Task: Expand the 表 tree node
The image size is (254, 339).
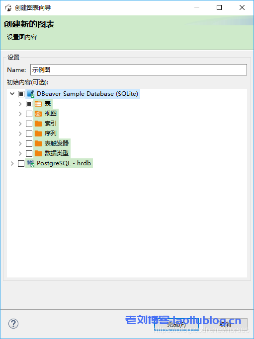Action: tap(20, 104)
